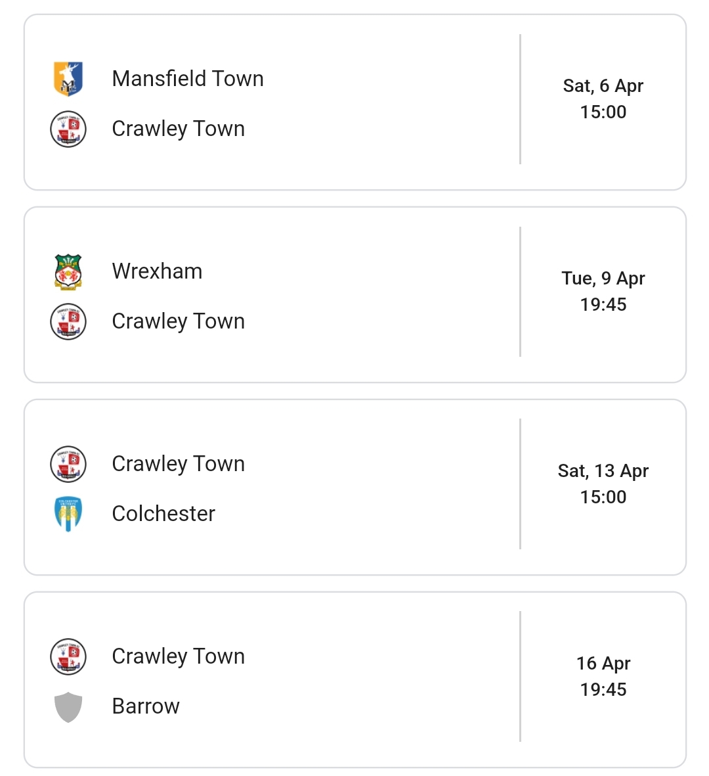Open the Sat, 6 Apr 15:00 kickoff

[603, 99]
